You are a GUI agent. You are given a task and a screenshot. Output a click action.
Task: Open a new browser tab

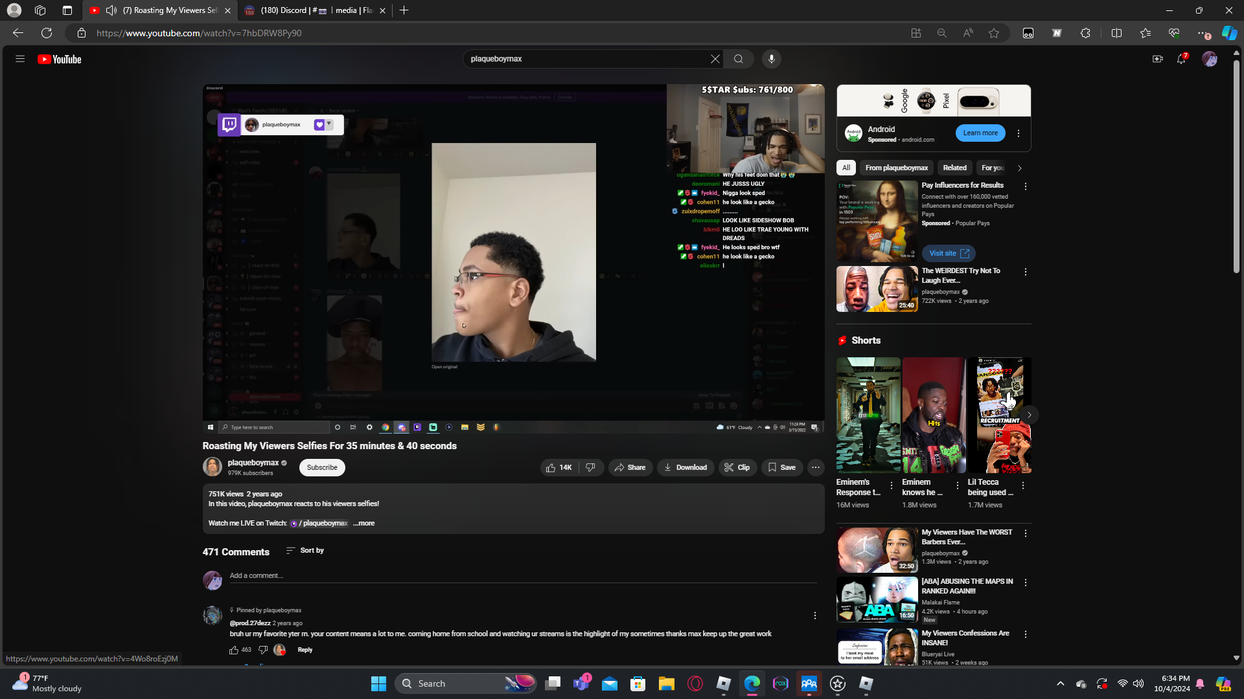404,10
